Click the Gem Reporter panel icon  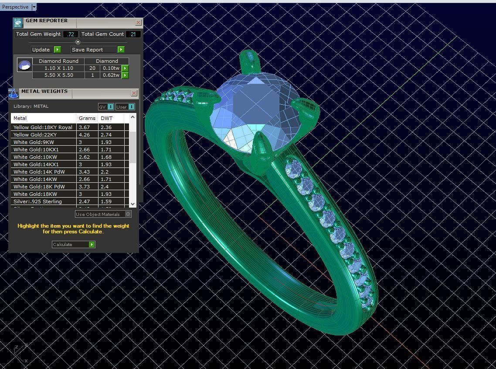pos(18,23)
